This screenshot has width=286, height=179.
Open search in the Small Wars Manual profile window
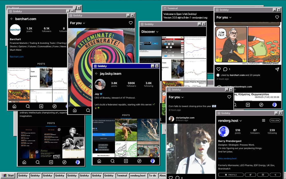click(37, 162)
